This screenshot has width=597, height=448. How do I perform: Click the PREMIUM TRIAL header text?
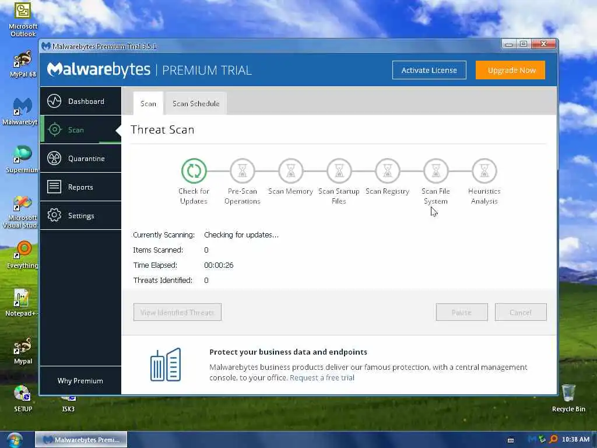tap(207, 70)
